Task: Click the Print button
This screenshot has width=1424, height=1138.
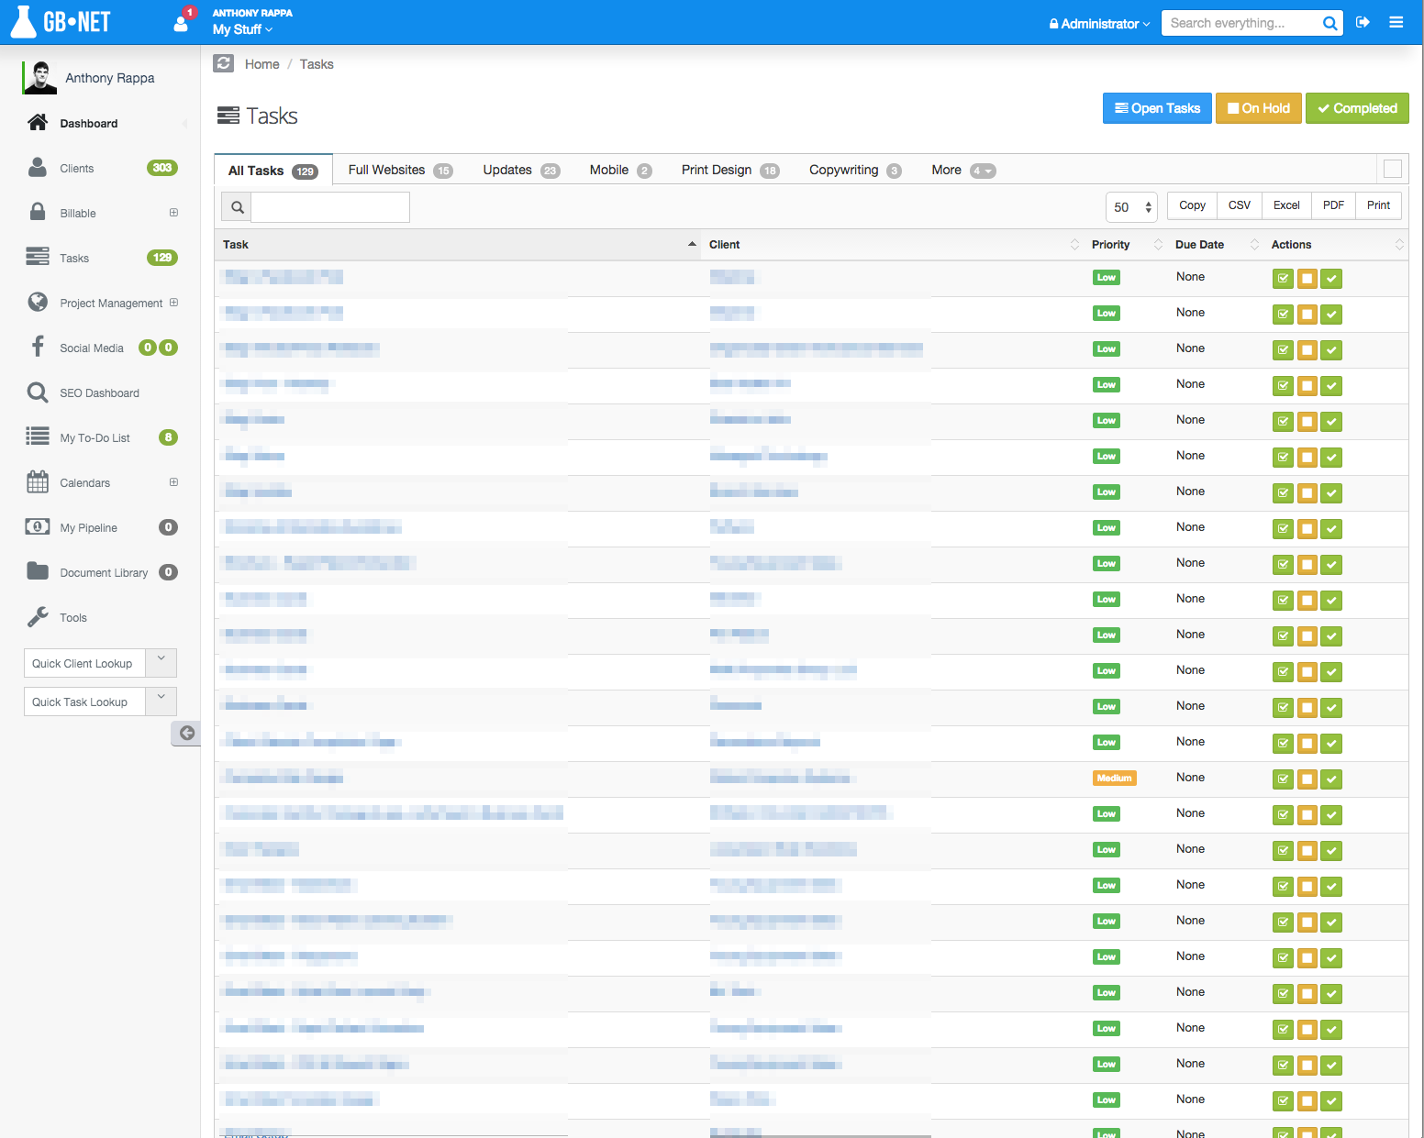Action: tap(1378, 205)
